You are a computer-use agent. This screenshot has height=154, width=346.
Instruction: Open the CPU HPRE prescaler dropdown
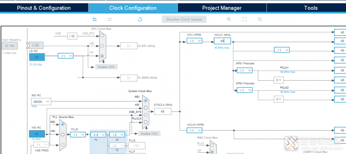(194, 41)
